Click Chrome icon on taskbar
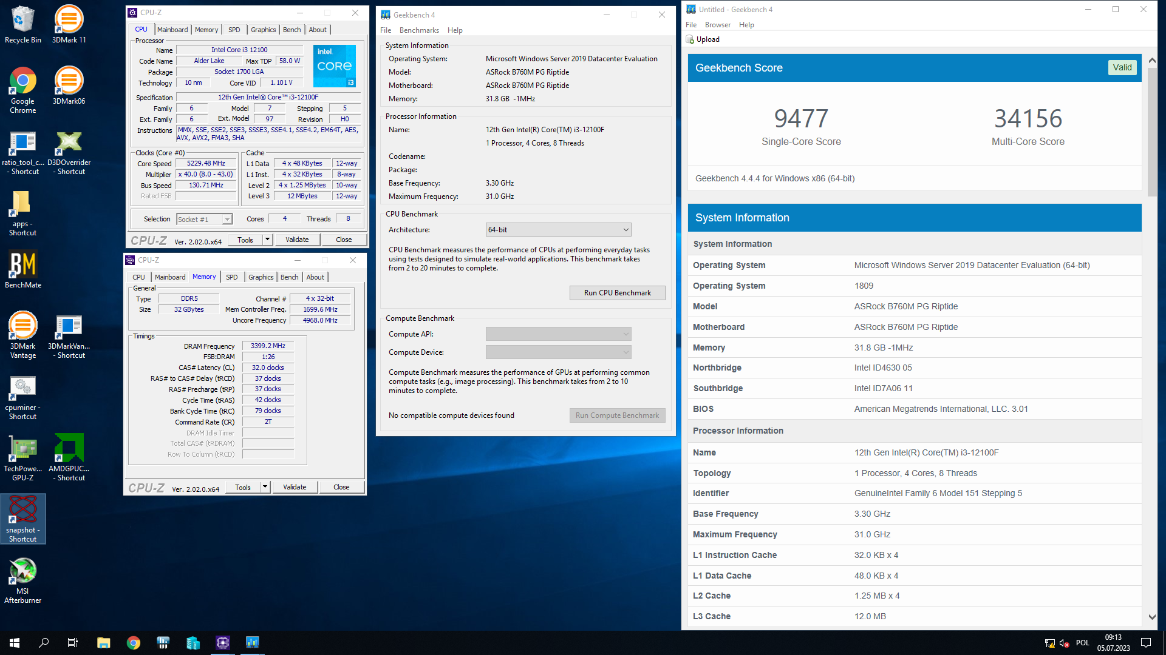 point(134,643)
